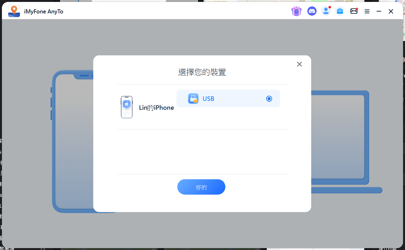Select the USB connection radio button
This screenshot has height=250, width=405.
[x=269, y=99]
